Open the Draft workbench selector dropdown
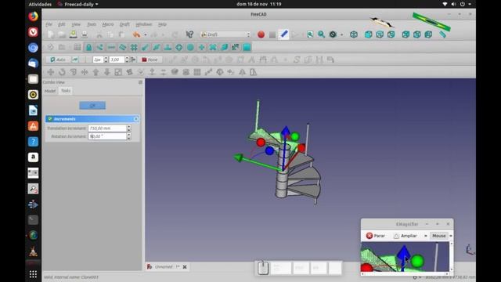Viewport: 501px width, 282px height. (x=225, y=34)
